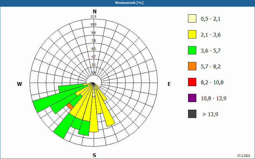Click the pale yellow 0,5 - 2,1 legend swatch
The image size is (255, 159).
(x=192, y=18)
